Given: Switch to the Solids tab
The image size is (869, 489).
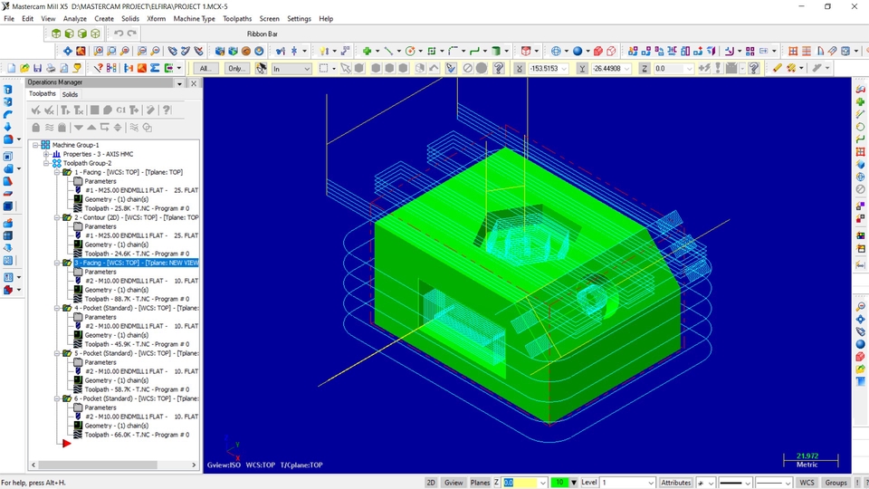Looking at the screenshot, I should click(x=70, y=94).
